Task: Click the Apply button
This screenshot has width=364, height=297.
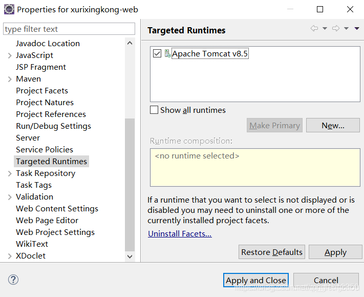Action: (x=335, y=252)
